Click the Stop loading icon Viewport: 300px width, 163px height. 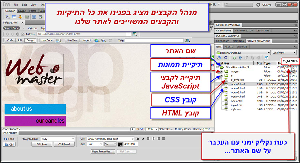pyautogui.click(x=18, y=34)
